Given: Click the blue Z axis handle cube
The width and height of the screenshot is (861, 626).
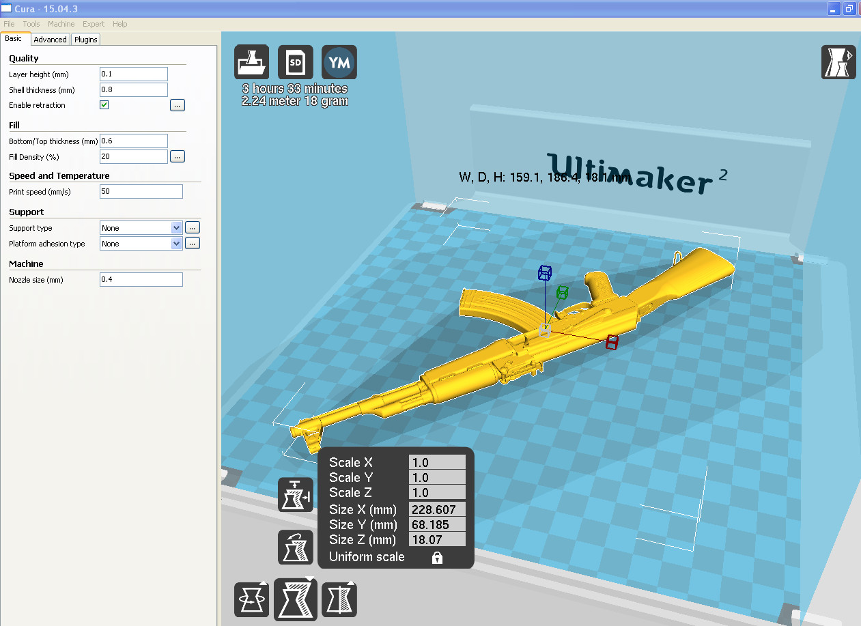Looking at the screenshot, I should (544, 273).
